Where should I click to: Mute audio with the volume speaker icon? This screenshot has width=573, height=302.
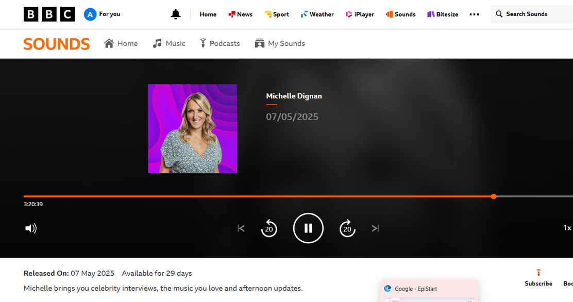point(31,228)
